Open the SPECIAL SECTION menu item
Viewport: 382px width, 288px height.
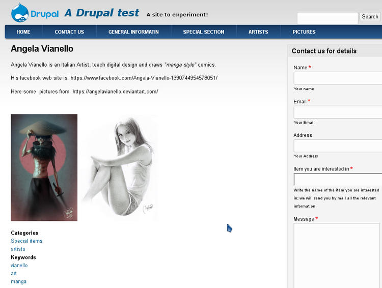coord(203,32)
